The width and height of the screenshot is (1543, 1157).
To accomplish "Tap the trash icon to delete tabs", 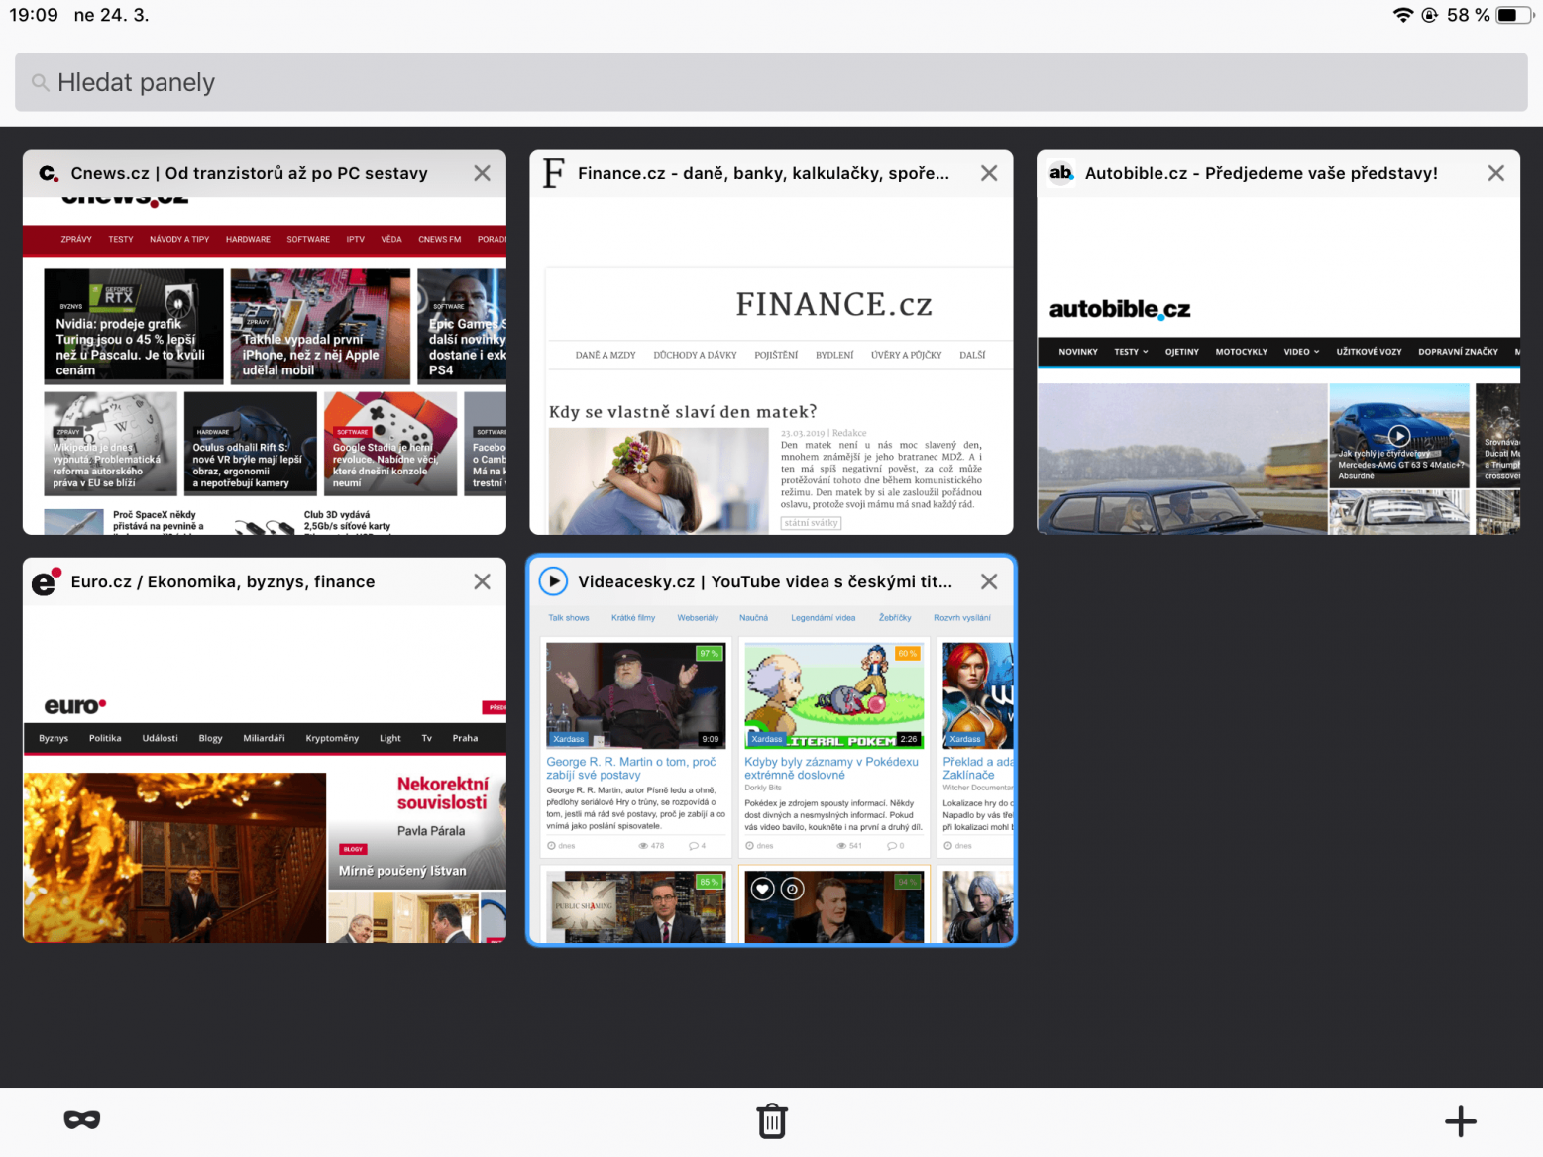I will point(772,1121).
